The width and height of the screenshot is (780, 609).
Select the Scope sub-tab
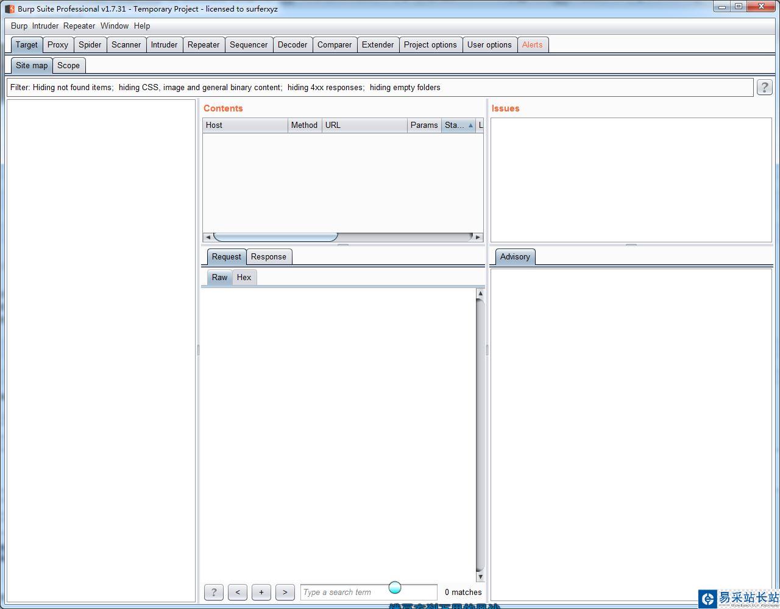click(x=69, y=65)
